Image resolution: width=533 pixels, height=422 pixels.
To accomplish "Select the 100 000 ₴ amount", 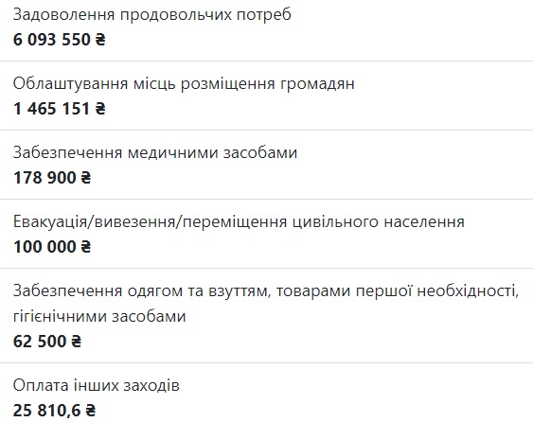I will pos(52,247).
